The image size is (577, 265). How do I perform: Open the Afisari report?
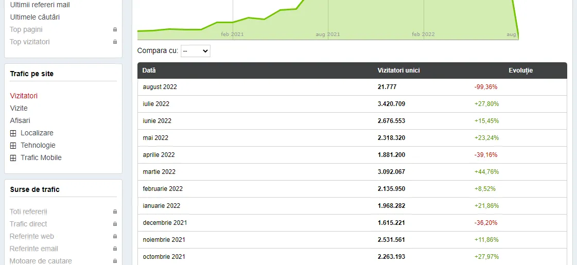click(20, 120)
